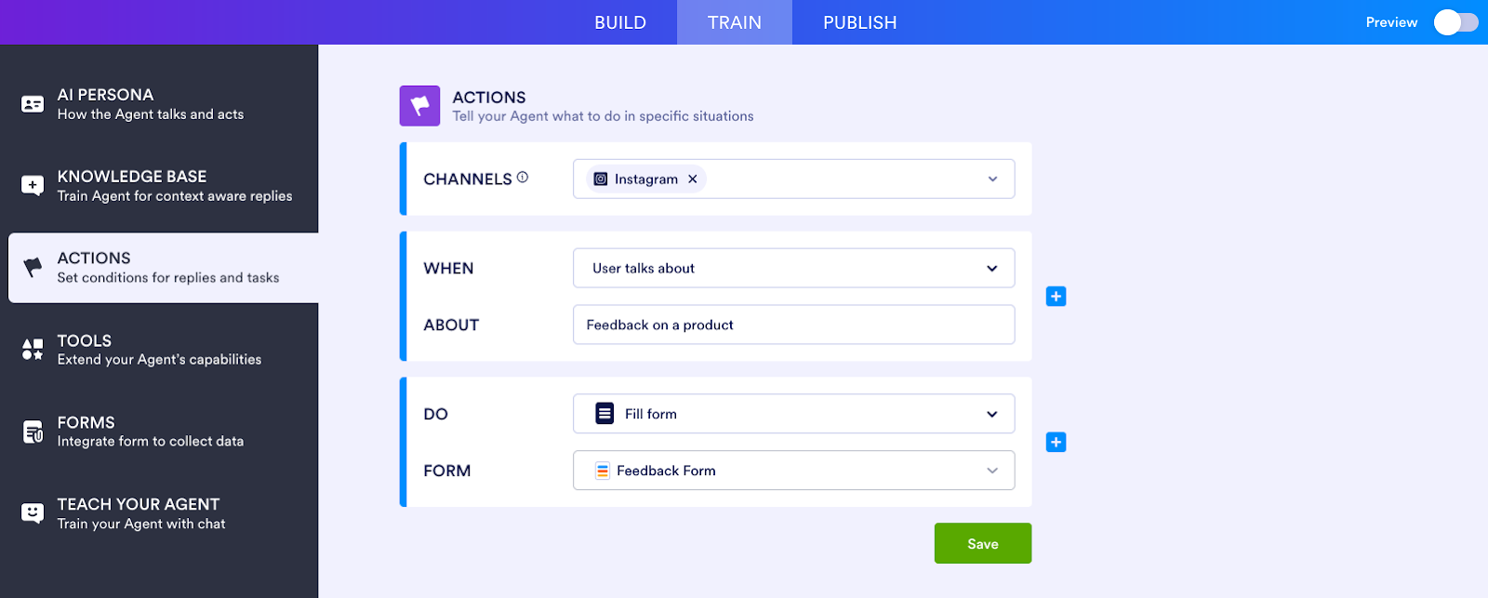Select the Forms integration icon
Viewport: 1488px width, 598px height.
[x=32, y=431]
